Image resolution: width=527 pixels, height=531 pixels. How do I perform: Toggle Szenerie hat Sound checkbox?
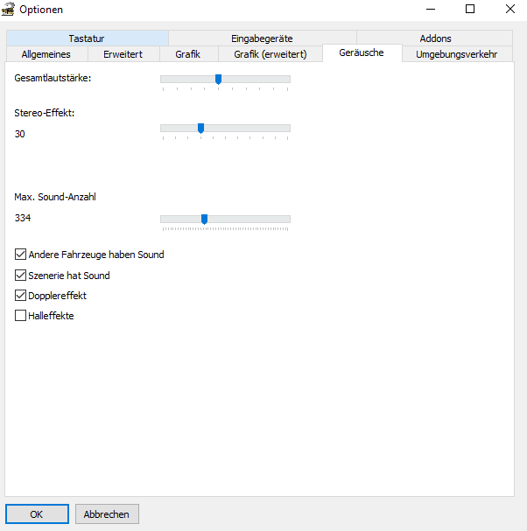point(21,276)
